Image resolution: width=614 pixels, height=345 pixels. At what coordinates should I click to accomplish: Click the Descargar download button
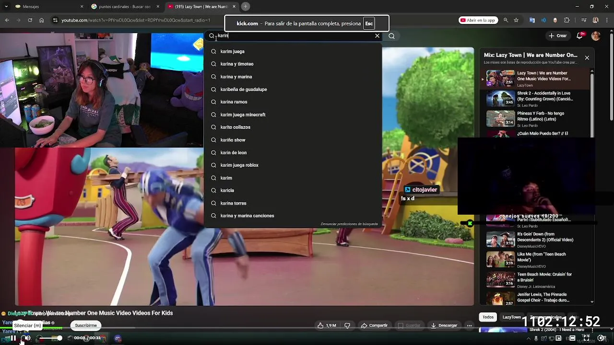pyautogui.click(x=444, y=325)
